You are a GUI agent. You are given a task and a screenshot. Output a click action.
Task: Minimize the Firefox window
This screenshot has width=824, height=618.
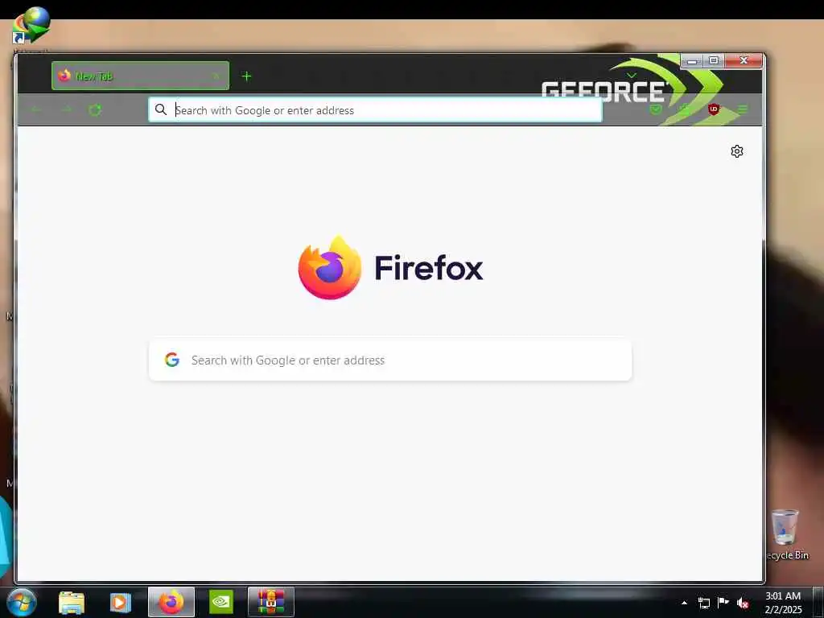coord(692,61)
